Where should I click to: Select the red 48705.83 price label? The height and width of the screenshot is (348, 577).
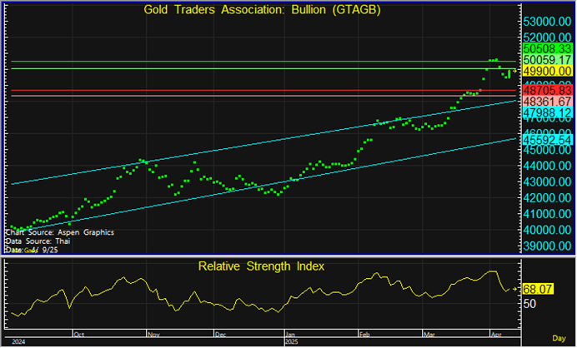click(544, 90)
